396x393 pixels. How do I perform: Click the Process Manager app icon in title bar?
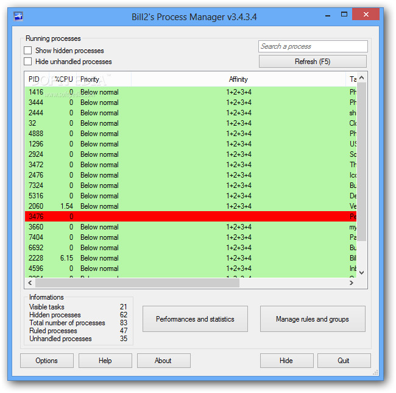pyautogui.click(x=18, y=16)
